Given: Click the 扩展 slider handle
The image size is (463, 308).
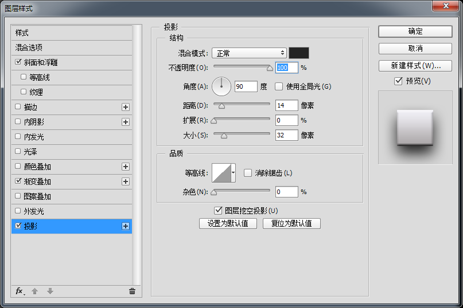Looking at the screenshot, I should click(214, 121).
